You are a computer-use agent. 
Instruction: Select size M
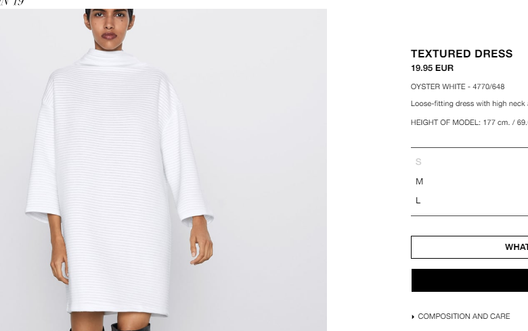click(469, 182)
